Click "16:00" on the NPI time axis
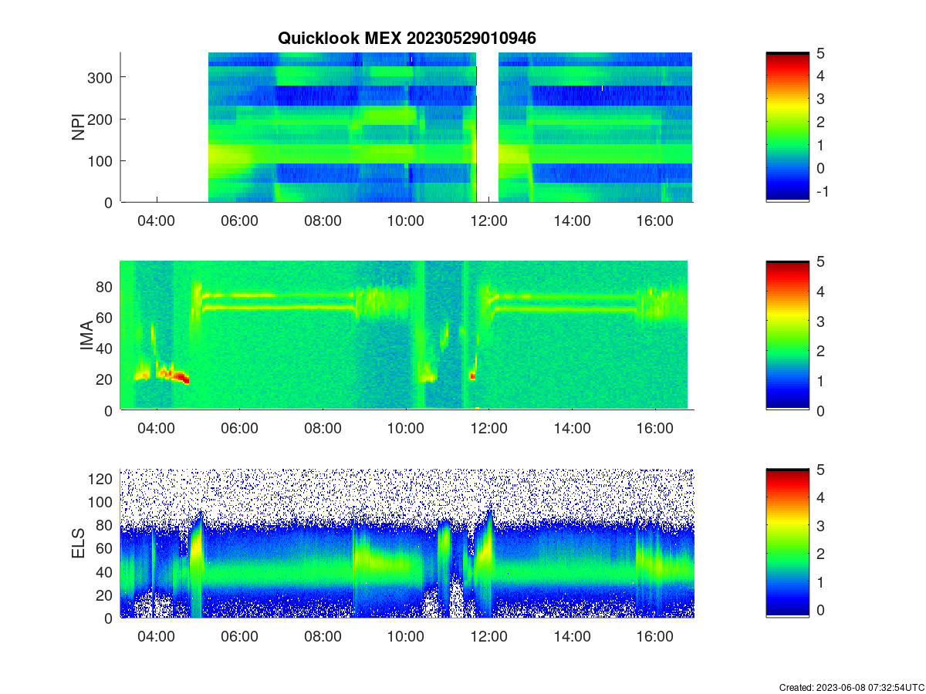Image resolution: width=926 pixels, height=694 pixels. (x=654, y=220)
